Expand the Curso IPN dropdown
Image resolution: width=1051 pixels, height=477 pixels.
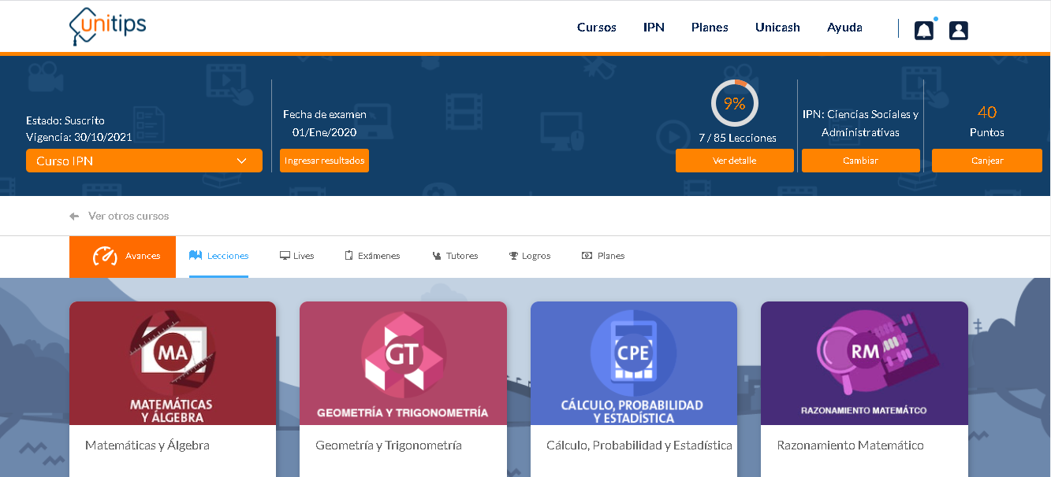pos(144,161)
